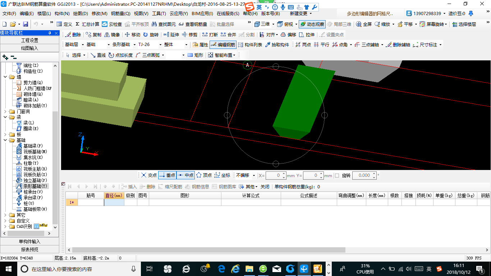Screen dimensions: 491x276
Task: Click 关闭 in the rebar table toolbar
Action: click(x=265, y=187)
